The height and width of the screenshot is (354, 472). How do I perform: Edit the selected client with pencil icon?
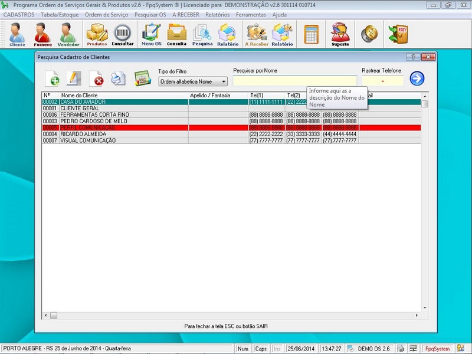tap(74, 78)
